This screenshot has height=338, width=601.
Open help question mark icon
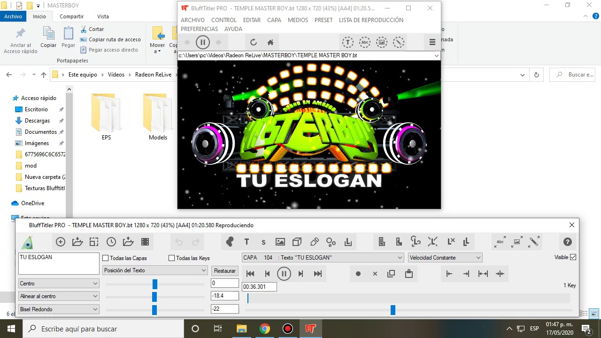(x=568, y=242)
